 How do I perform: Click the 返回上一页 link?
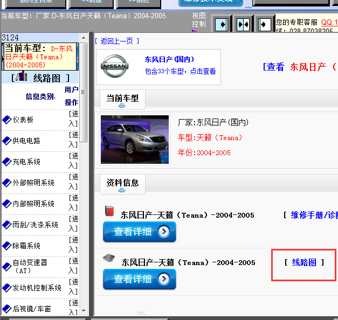point(117,41)
